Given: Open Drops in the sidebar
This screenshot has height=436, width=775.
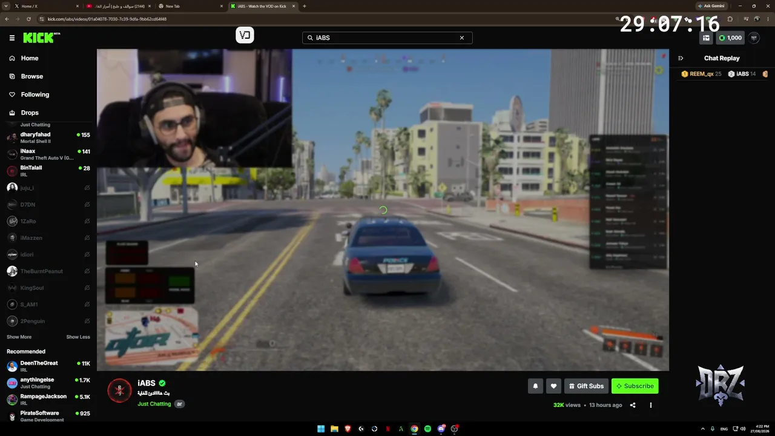Looking at the screenshot, I should (47, 113).
